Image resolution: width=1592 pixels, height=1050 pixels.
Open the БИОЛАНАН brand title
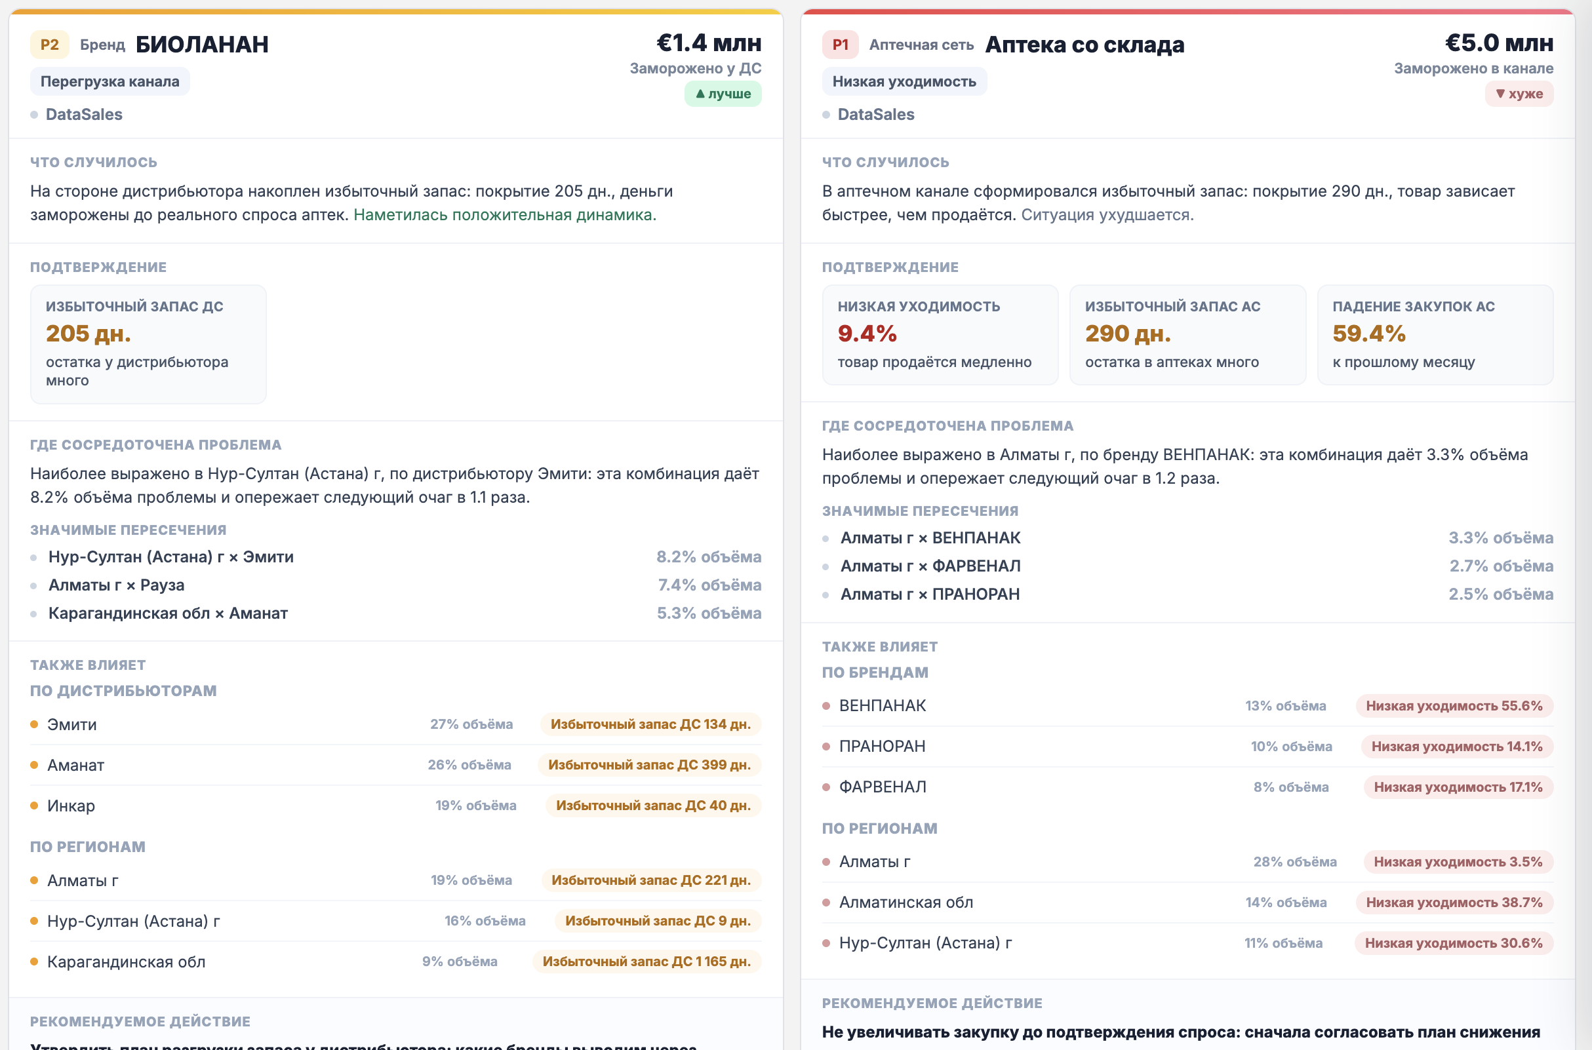tap(202, 44)
